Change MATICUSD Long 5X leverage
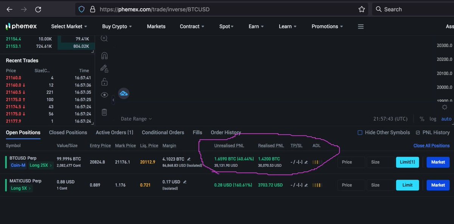Image resolution: width=454 pixels, height=224 pixels. (21, 188)
